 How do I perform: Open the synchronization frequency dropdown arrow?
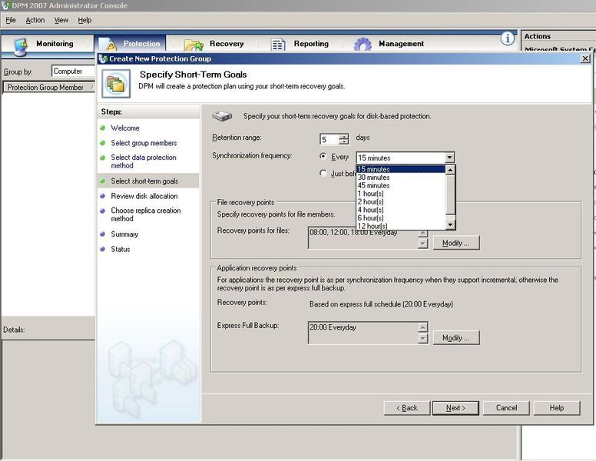(x=449, y=158)
